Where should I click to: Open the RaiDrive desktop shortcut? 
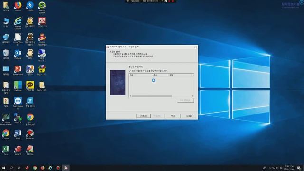(18, 86)
